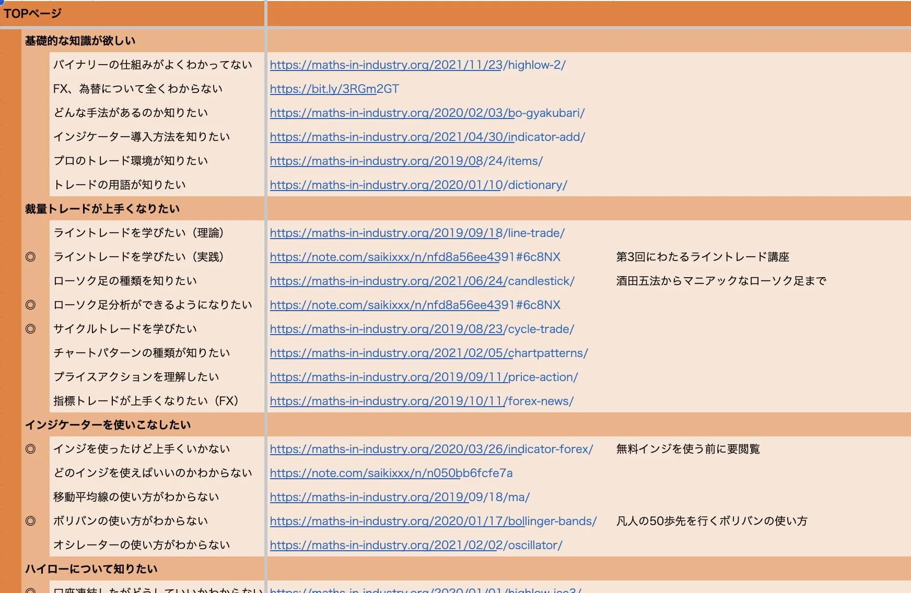The width and height of the screenshot is (911, 593).
Task: Follow the cycle-trade link
Action: coord(422,329)
